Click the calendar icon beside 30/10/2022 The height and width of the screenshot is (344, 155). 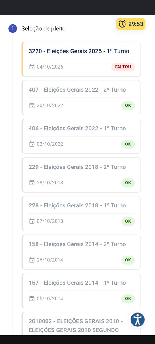coord(32,106)
